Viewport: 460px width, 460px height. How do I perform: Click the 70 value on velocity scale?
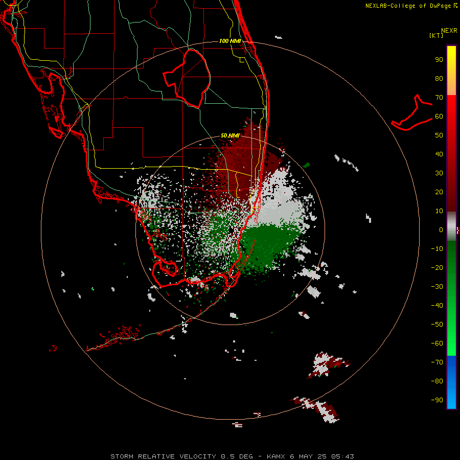[x=439, y=98]
